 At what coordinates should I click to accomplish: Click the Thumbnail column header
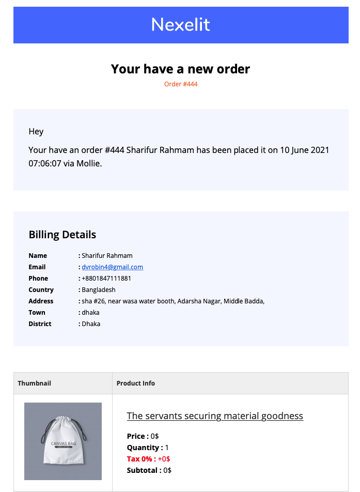pyautogui.click(x=34, y=383)
